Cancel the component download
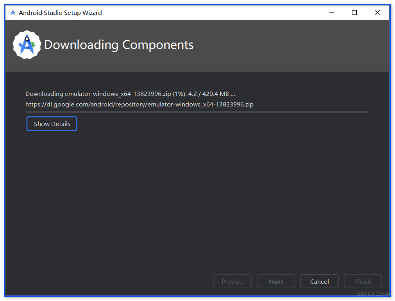Image resolution: width=395 pixels, height=301 pixels. pos(319,281)
